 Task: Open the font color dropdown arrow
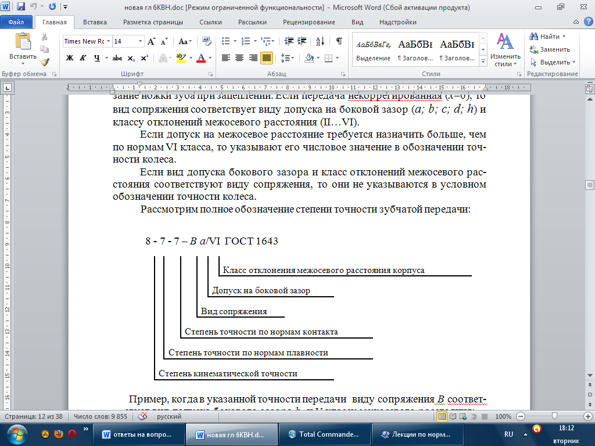point(210,58)
